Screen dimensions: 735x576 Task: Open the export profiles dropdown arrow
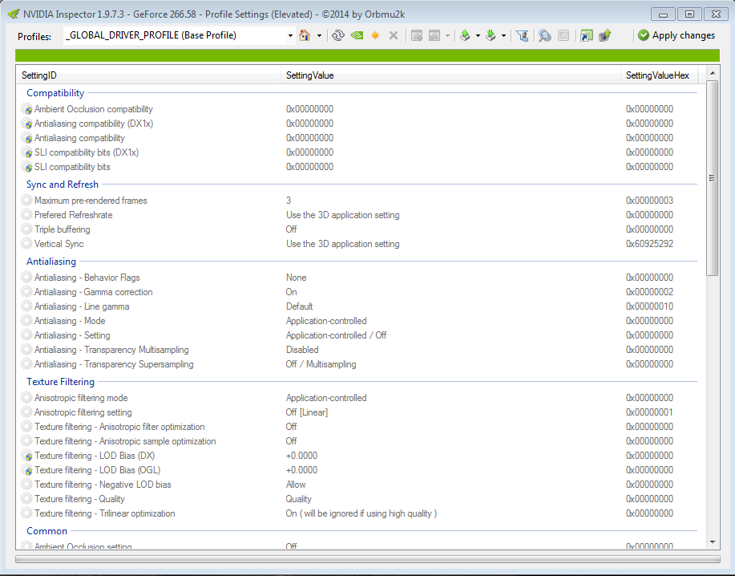478,35
